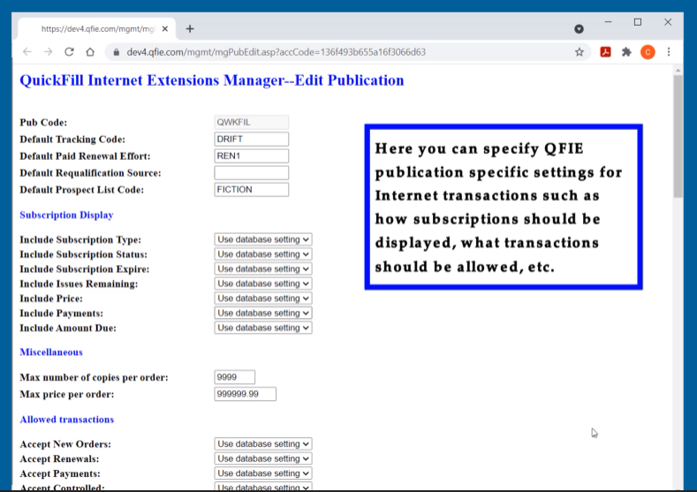This screenshot has width=697, height=492.
Task: Select the dev4.qfie.com browser tab
Action: [97, 29]
